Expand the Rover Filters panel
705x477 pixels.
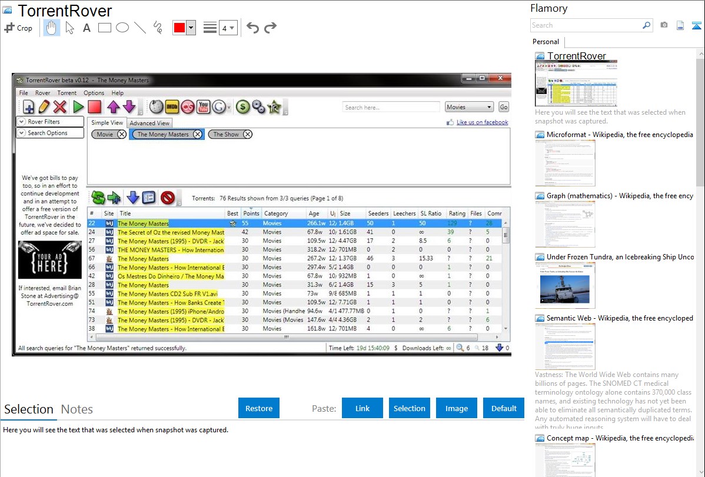[50, 121]
